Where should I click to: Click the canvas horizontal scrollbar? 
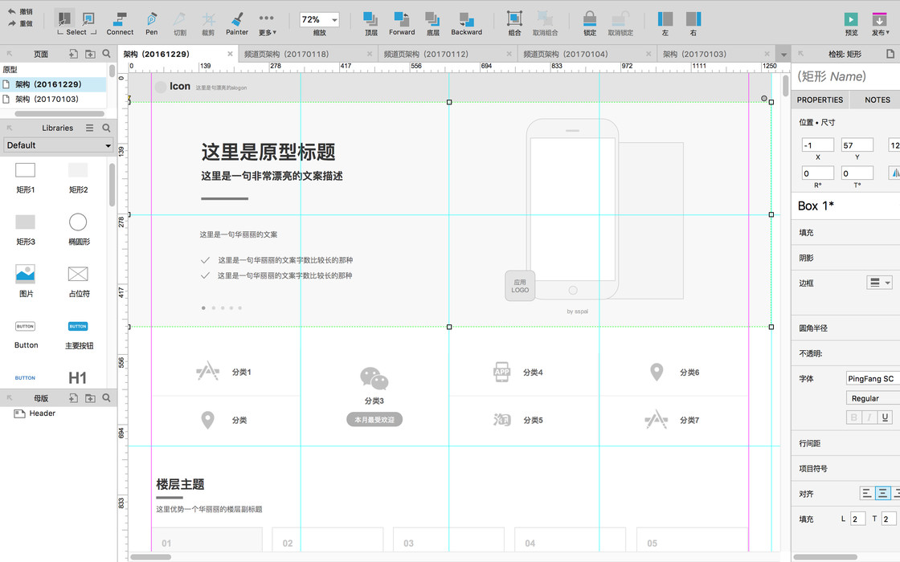tap(152, 556)
